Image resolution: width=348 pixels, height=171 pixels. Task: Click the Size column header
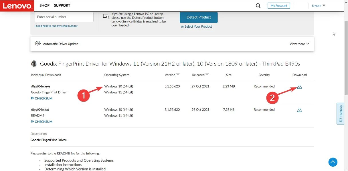click(x=229, y=75)
